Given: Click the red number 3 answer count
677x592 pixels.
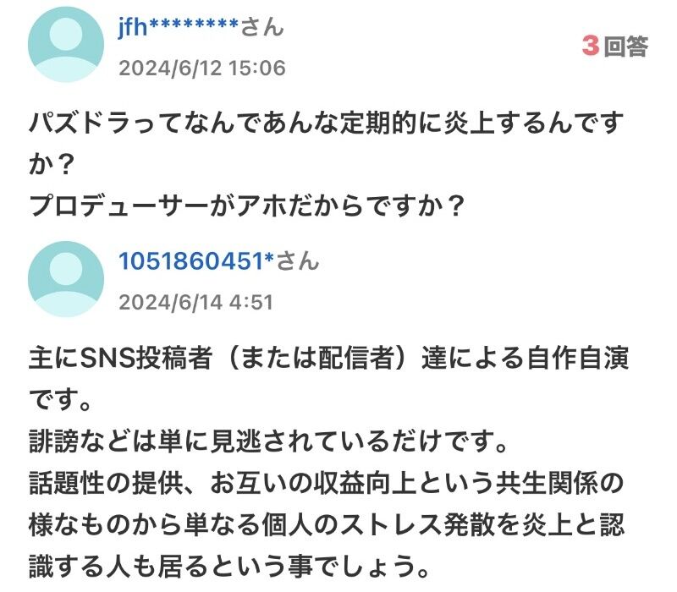Looking at the screenshot, I should [590, 46].
